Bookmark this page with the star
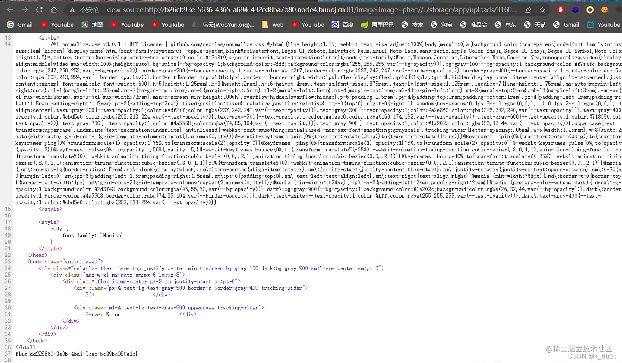 pos(542,9)
